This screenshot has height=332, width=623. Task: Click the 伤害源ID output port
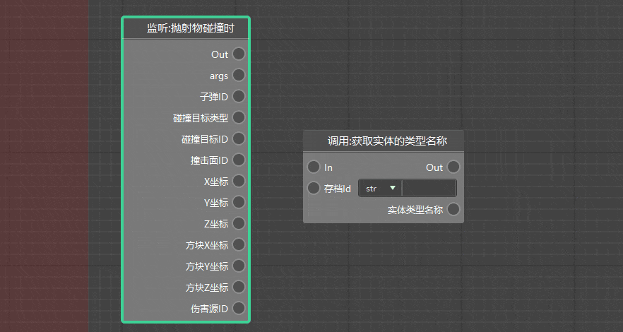click(x=239, y=308)
